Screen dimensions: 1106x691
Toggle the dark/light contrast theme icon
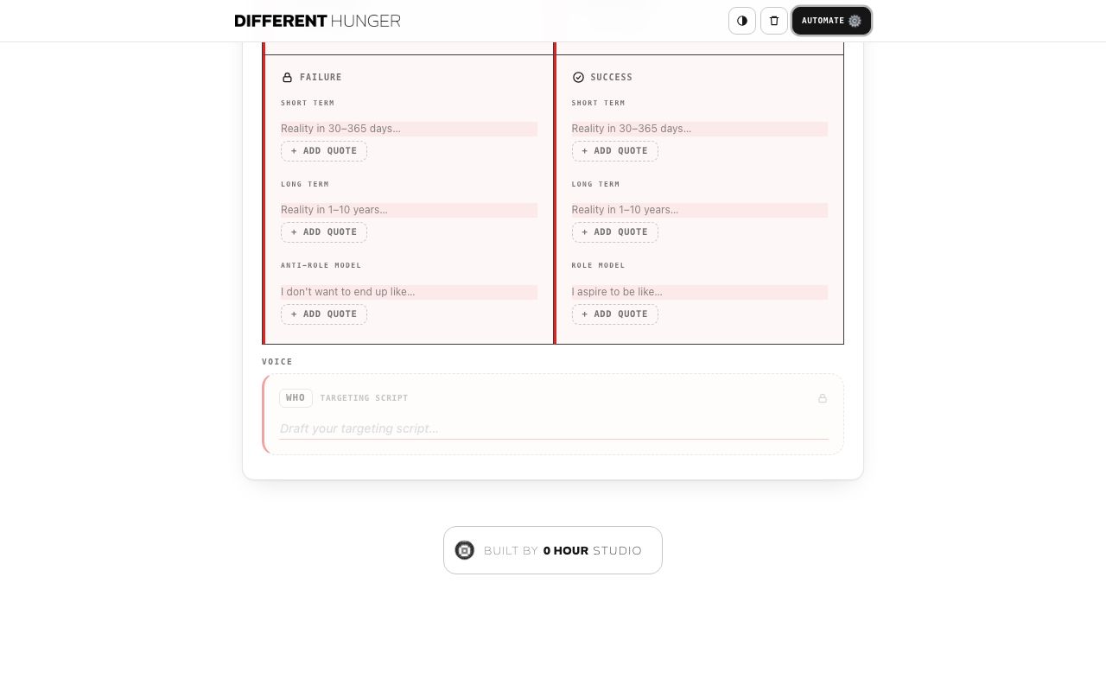coord(742,21)
